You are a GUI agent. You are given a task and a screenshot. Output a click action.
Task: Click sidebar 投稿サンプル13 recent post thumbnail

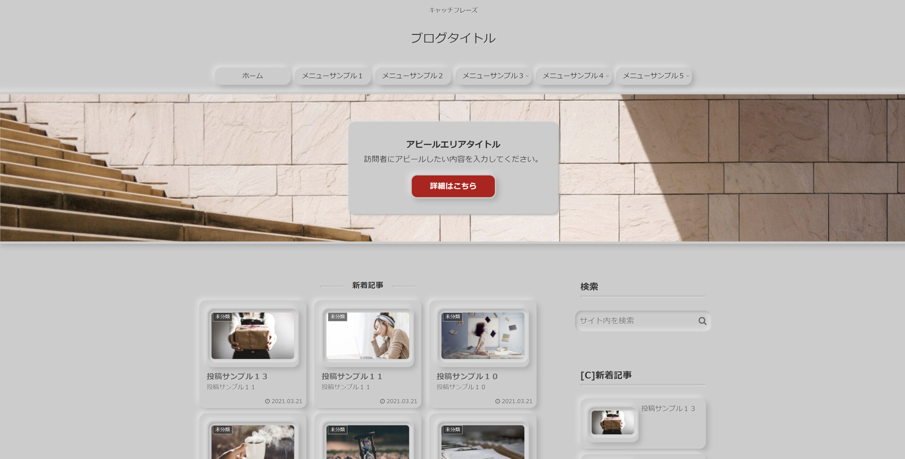click(x=613, y=422)
